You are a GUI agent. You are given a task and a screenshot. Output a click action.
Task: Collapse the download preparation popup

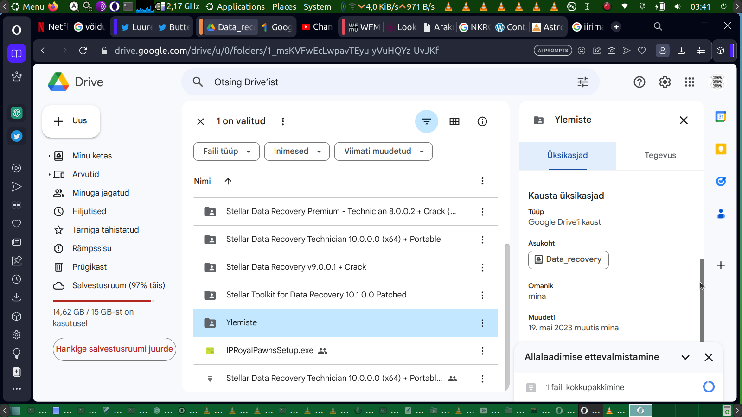(x=685, y=357)
